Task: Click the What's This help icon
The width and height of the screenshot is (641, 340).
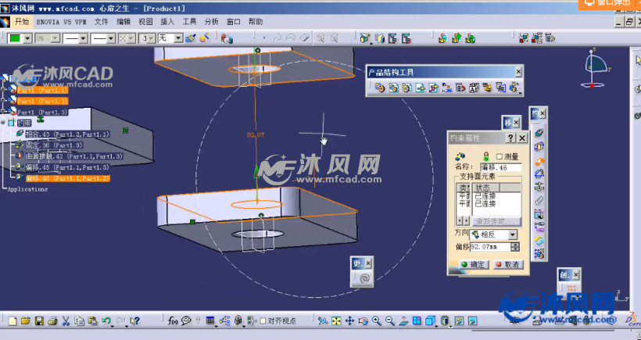Action: coord(134,321)
